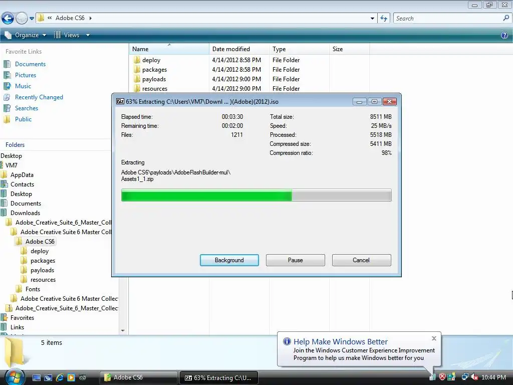Select packages in folder tree
Viewport: 513px width, 385px height.
tap(43, 261)
